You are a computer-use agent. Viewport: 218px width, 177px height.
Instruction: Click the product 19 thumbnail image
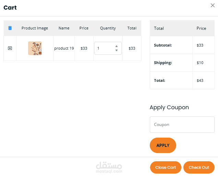[x=35, y=48]
